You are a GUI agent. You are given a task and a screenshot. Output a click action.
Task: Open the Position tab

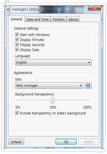[59, 19]
